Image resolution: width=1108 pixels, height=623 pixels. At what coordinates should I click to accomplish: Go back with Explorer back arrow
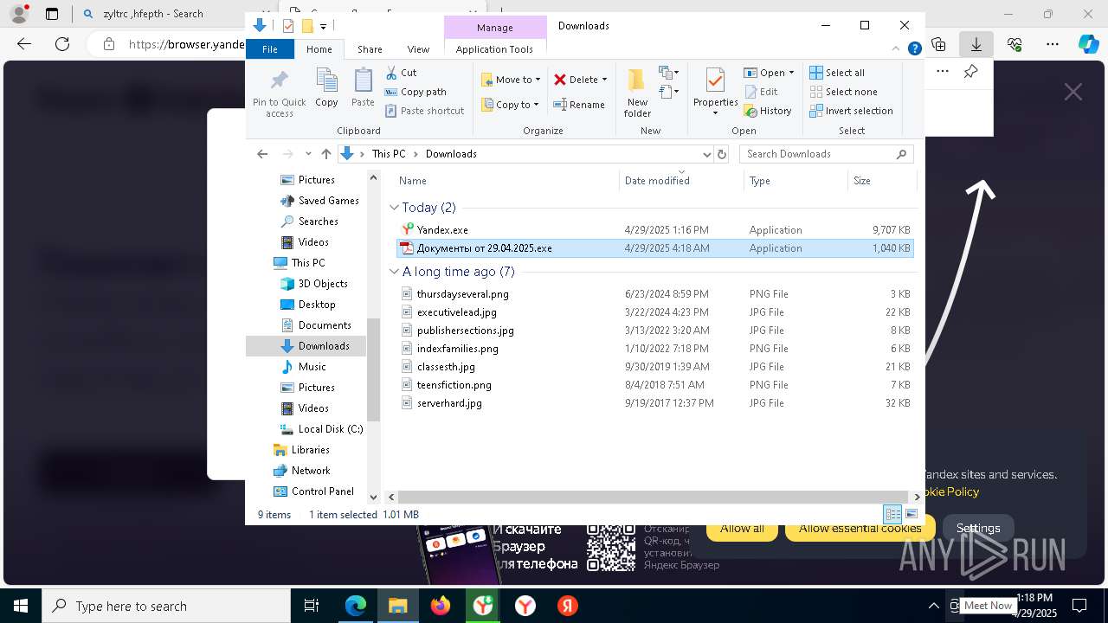[x=262, y=154]
